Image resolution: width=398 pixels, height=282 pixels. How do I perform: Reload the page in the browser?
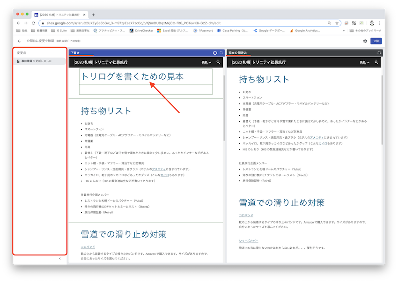(33, 23)
